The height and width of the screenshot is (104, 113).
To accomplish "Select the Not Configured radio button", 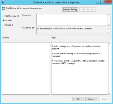I will pos(4,16).
